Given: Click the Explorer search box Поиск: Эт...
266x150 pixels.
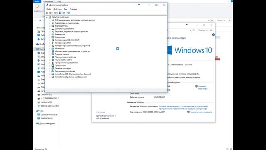Looking at the screenshot, I should tap(224, 20).
